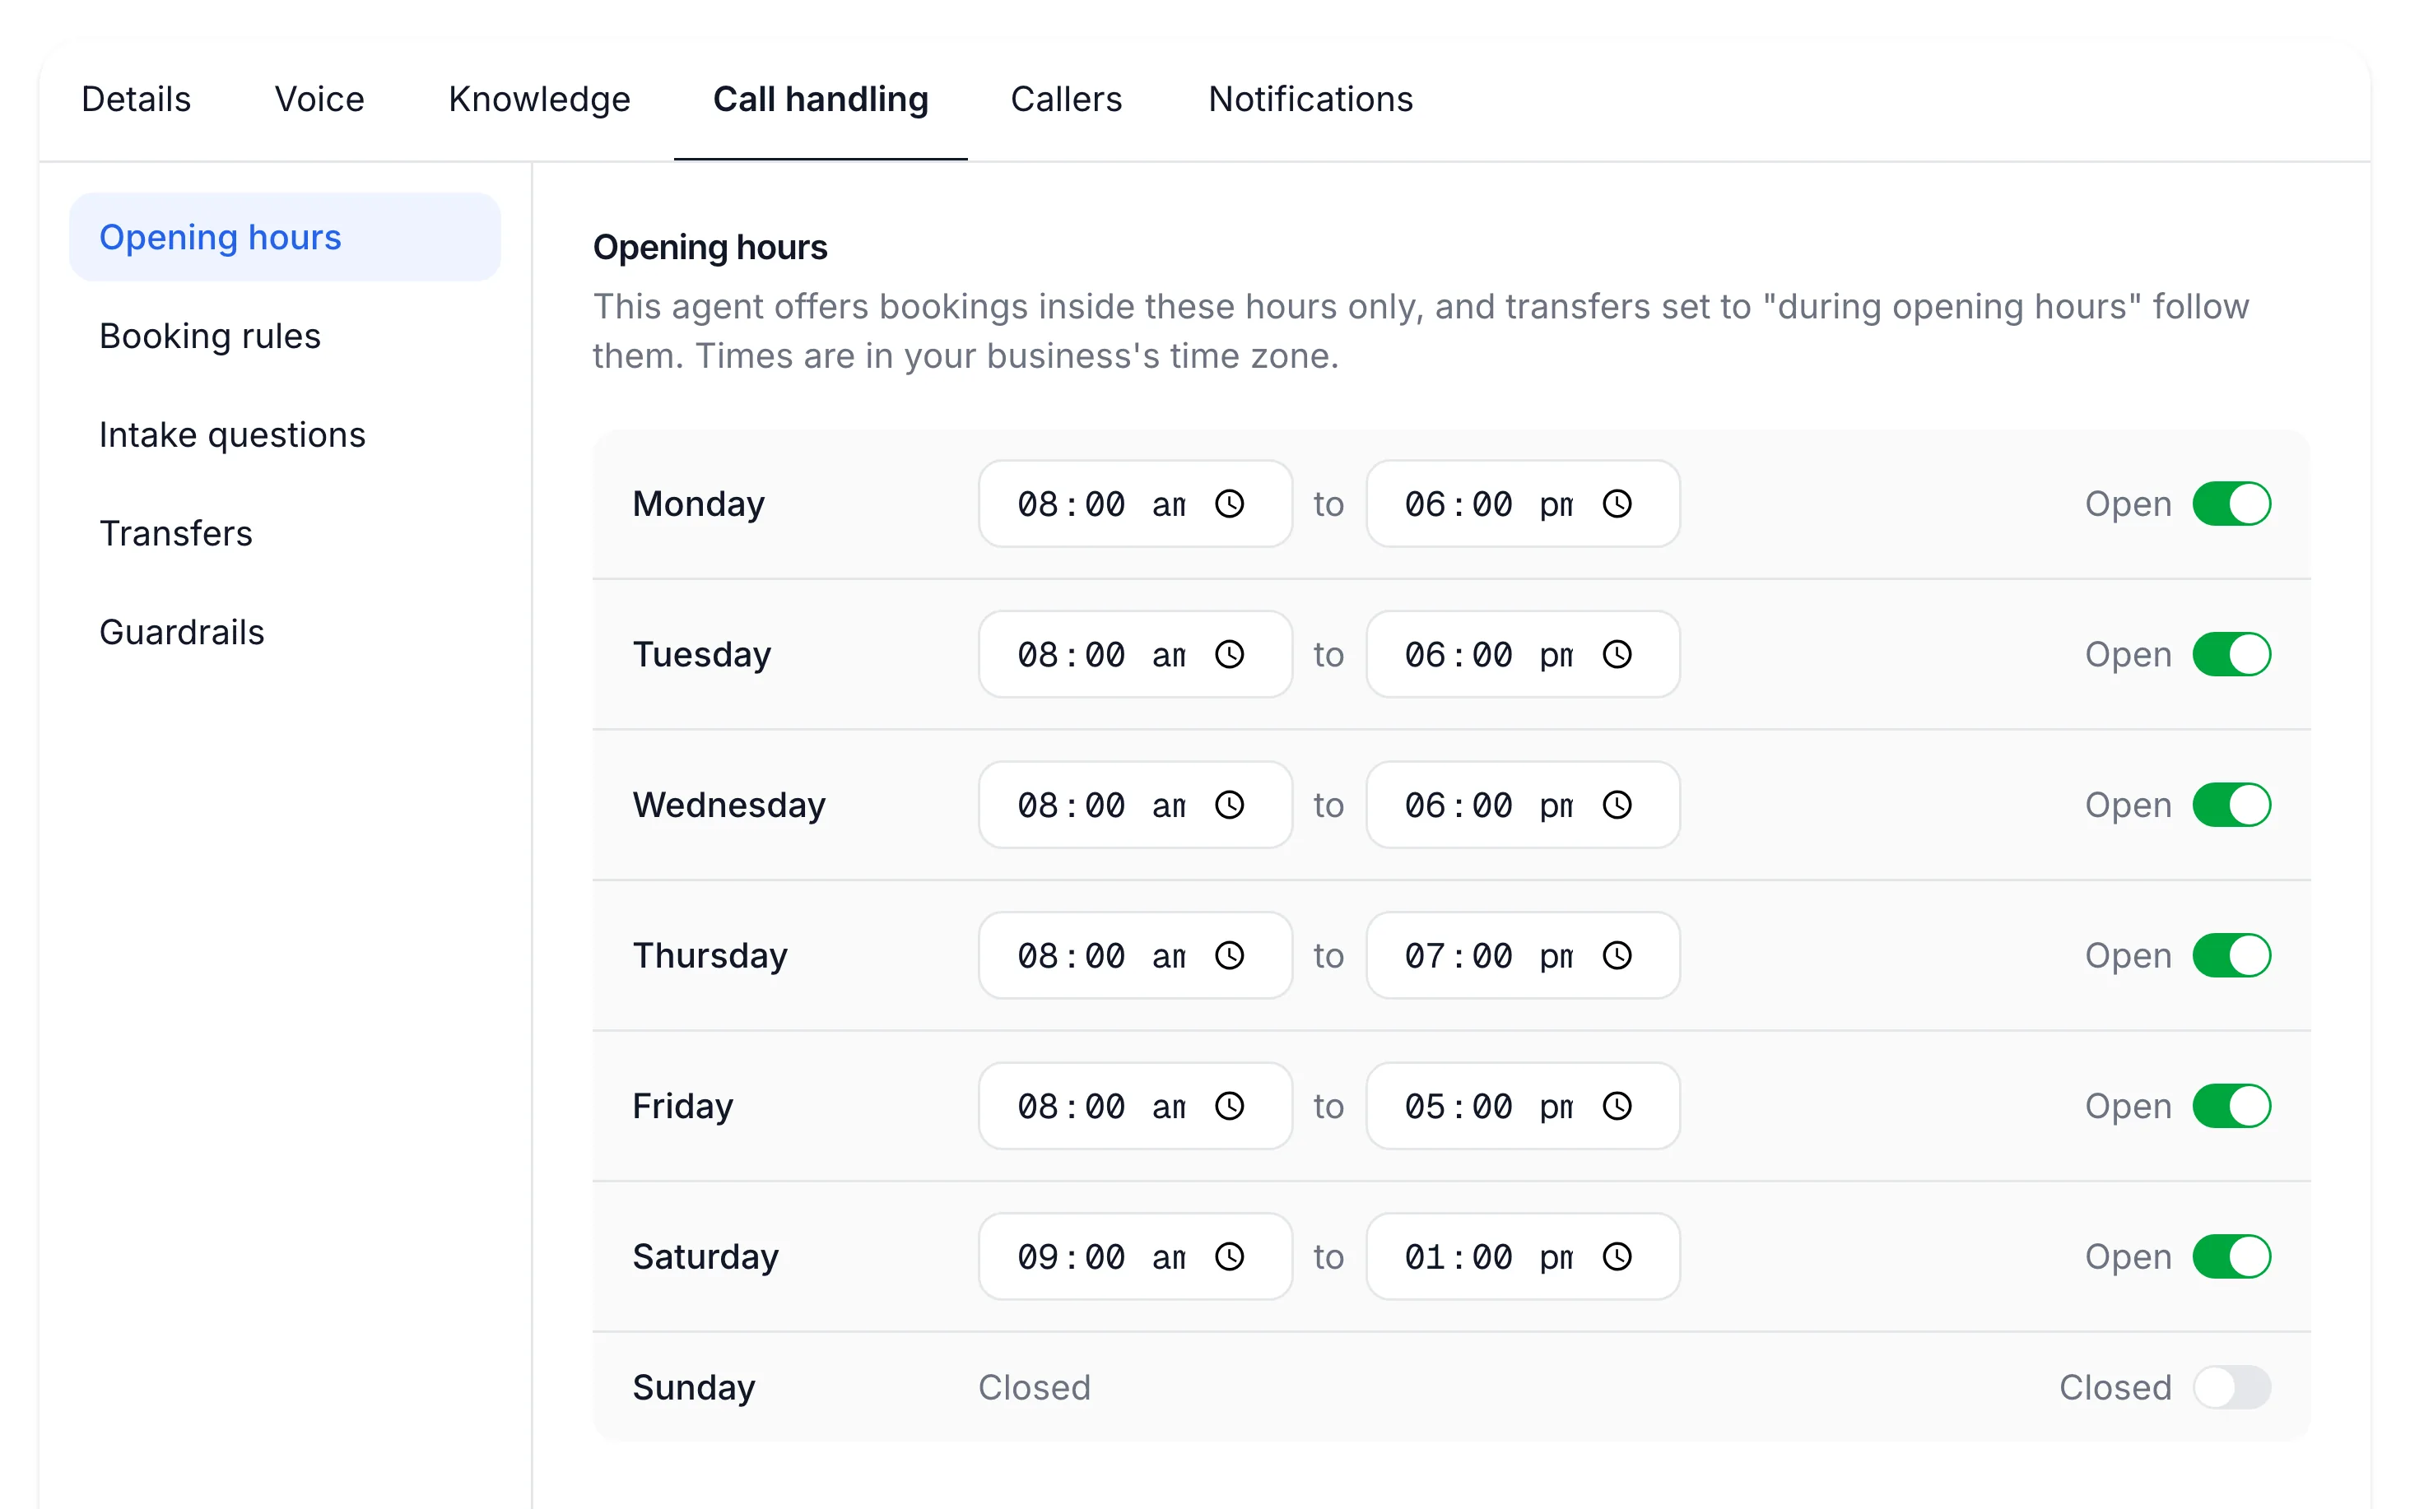Click the Friday 05:00 pm end time field
This screenshot has height=1509, width=2410.
pos(1523,1106)
